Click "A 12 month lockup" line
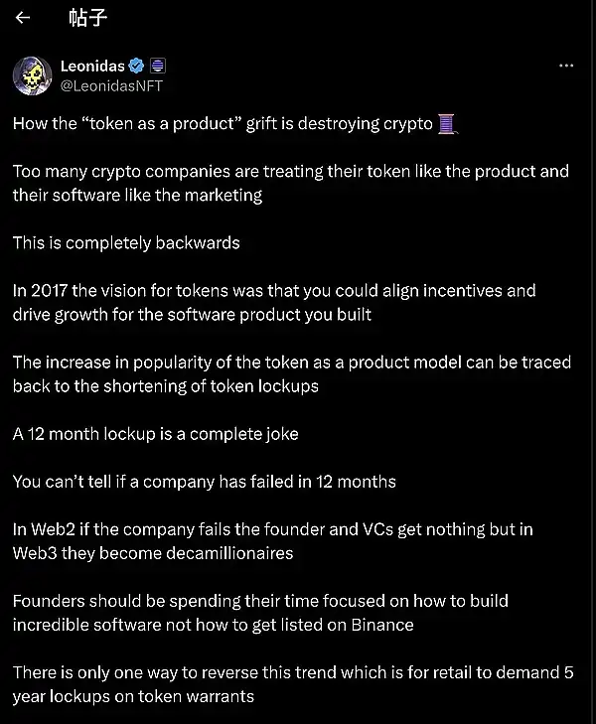Image resolution: width=596 pixels, height=724 pixels. click(155, 433)
